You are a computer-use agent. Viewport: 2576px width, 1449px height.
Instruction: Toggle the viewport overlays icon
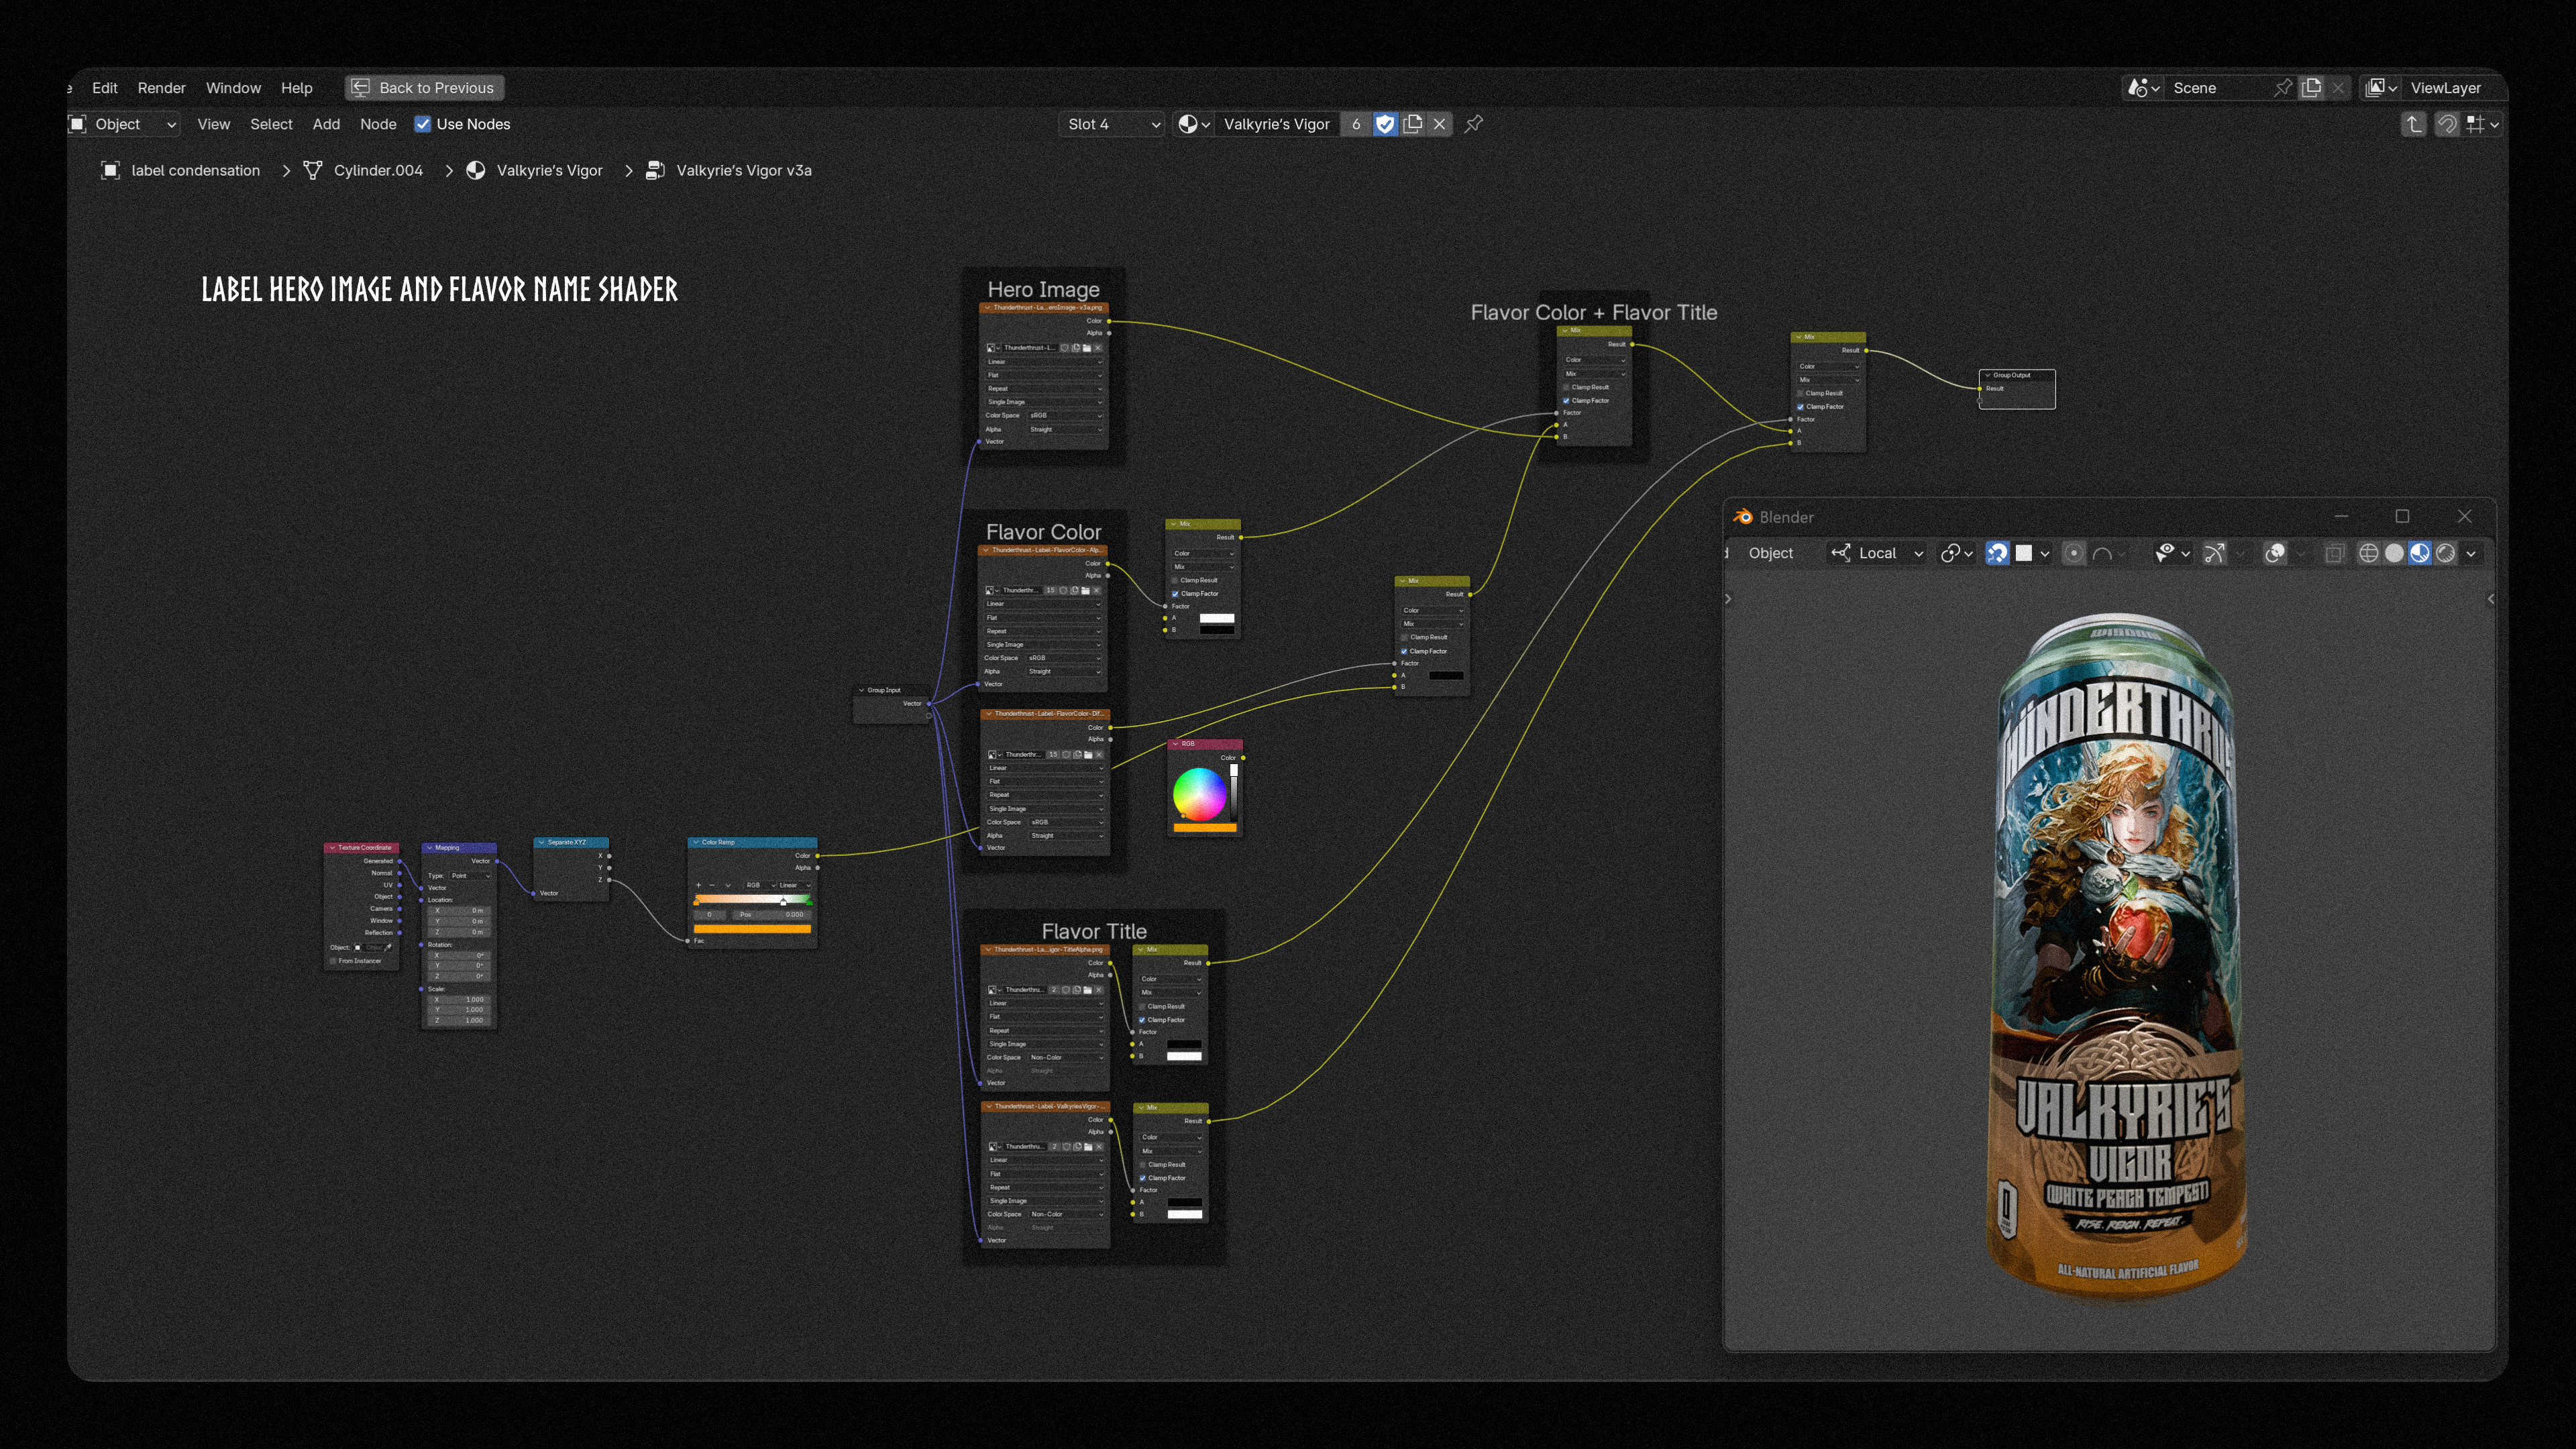2275,553
